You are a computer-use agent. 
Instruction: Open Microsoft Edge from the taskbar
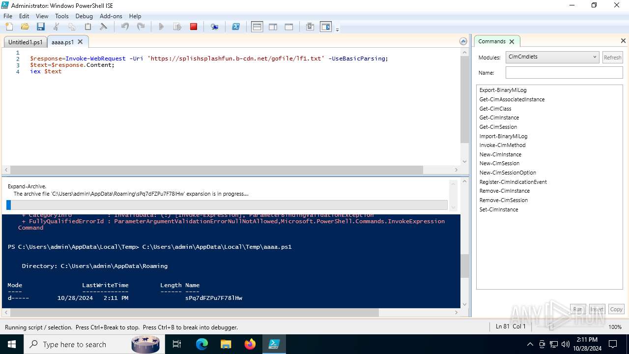pyautogui.click(x=202, y=344)
